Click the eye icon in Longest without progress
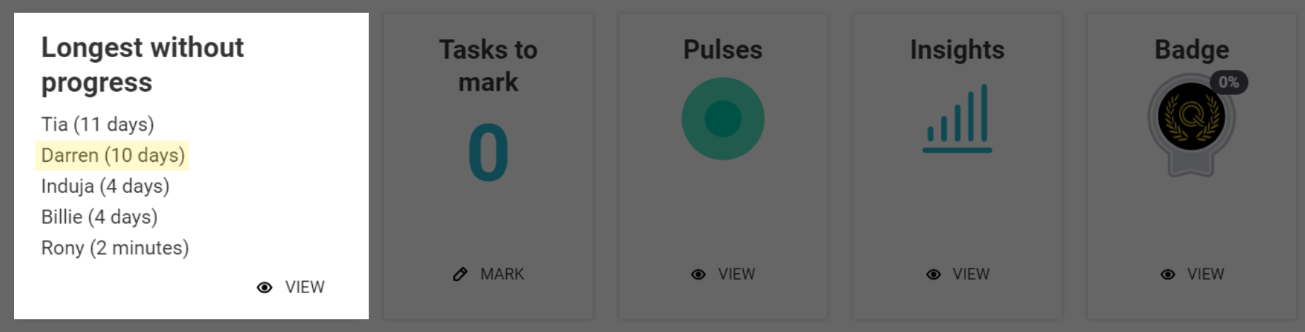 point(265,287)
